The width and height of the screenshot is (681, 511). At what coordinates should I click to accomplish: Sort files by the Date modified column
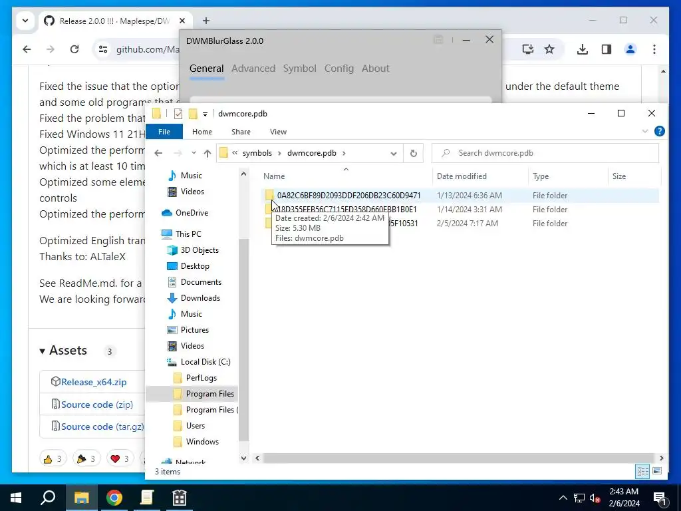click(x=462, y=176)
